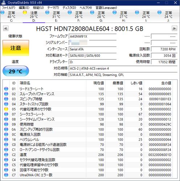Image resolution: width=180 pixels, height=181 pixels.
Task: Click the 29 °C temperature button
Action: (x=16, y=71)
